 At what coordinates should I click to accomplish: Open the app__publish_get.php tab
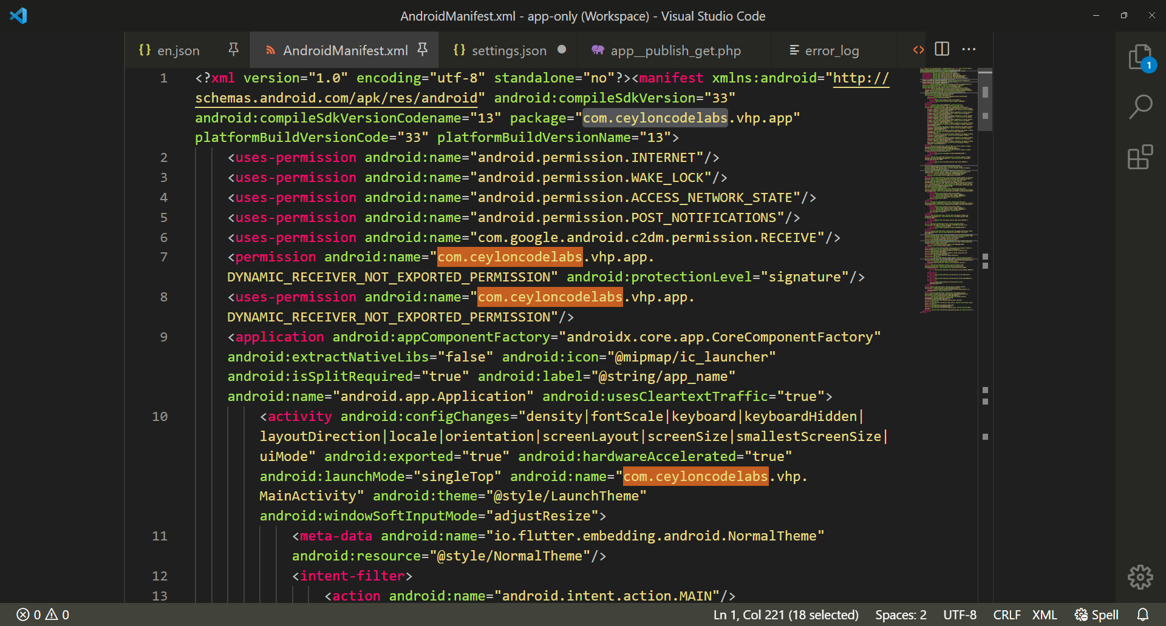pos(675,50)
